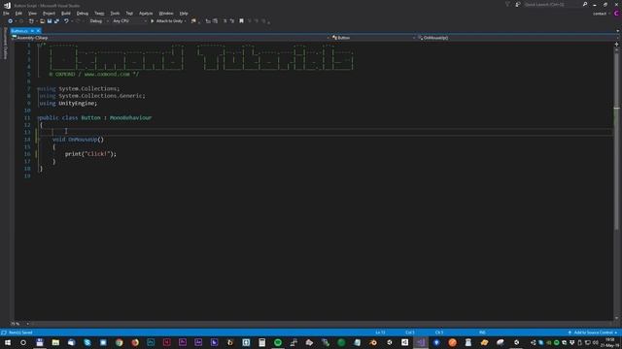Open the Tools menu

pos(115,14)
